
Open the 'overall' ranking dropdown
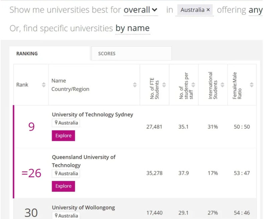(140, 10)
